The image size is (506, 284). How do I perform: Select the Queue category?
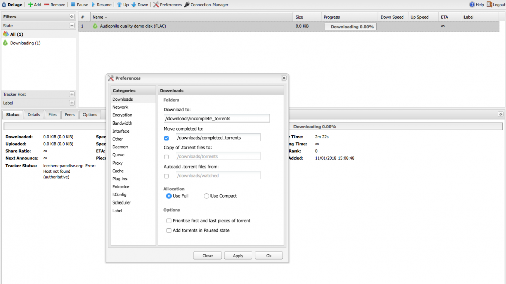pyautogui.click(x=133, y=155)
